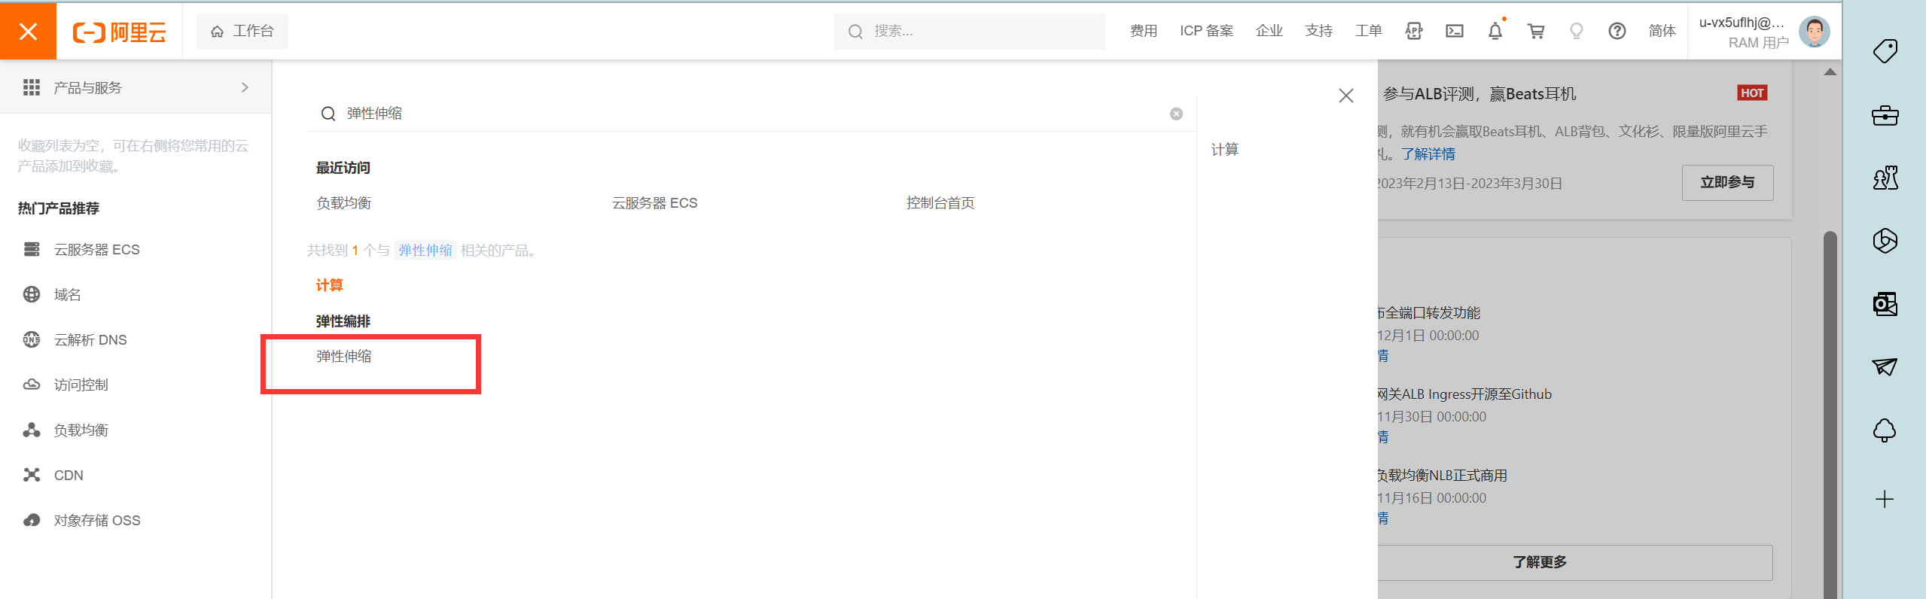Viewport: 1926px width, 599px height.
Task: Click the scroll up arrow
Action: 1830,72
